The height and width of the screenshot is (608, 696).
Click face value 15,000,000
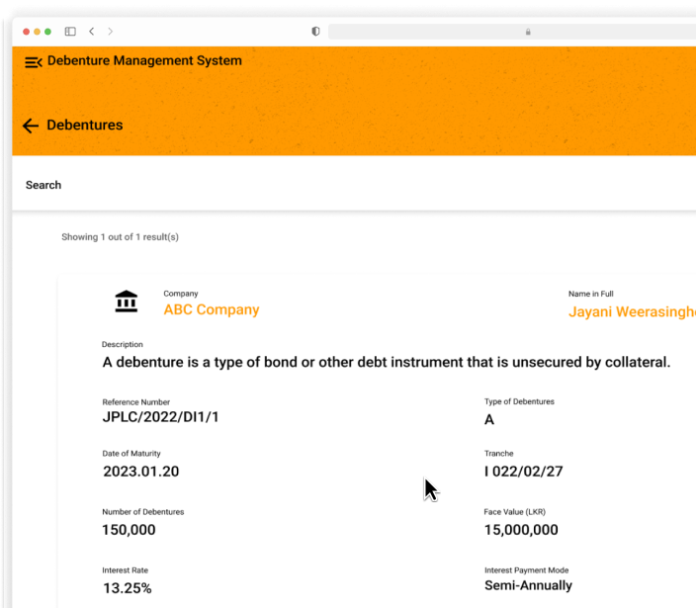pos(521,530)
